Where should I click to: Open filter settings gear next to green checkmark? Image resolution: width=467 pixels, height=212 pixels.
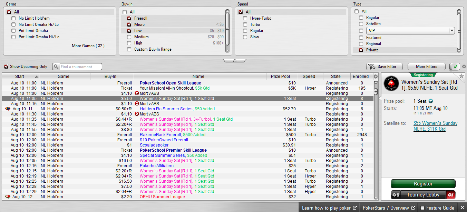[464, 67]
